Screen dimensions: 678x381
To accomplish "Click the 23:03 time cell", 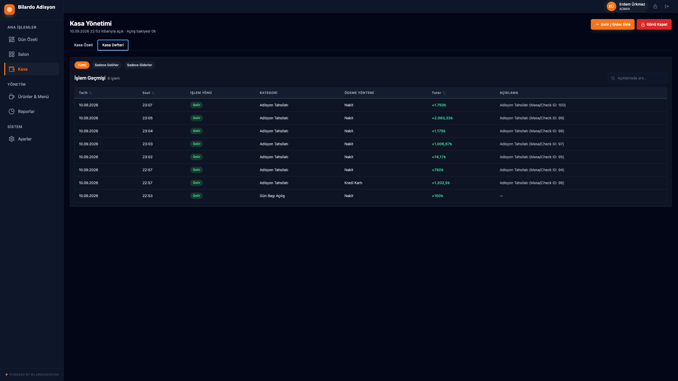I will (148, 144).
